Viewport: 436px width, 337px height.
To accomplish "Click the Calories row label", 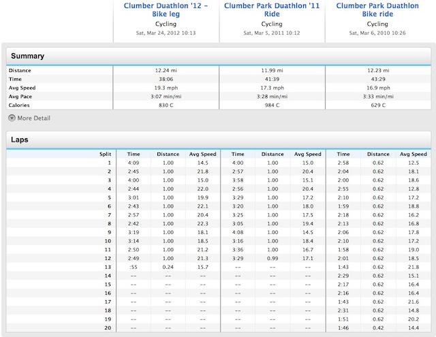I will [19, 106].
